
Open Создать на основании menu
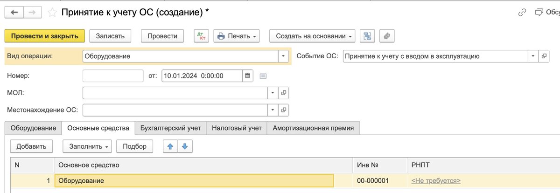(x=312, y=36)
